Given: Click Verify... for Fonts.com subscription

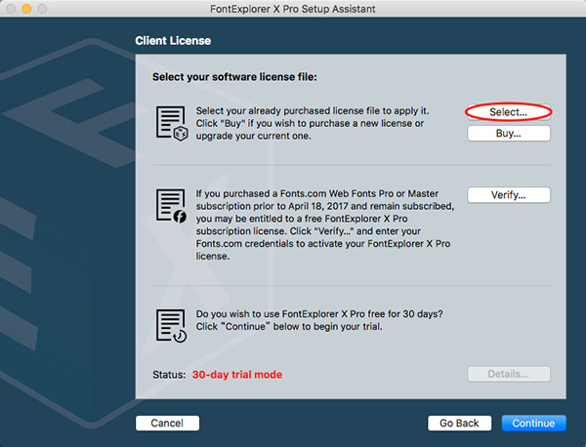Looking at the screenshot, I should coord(509,195).
